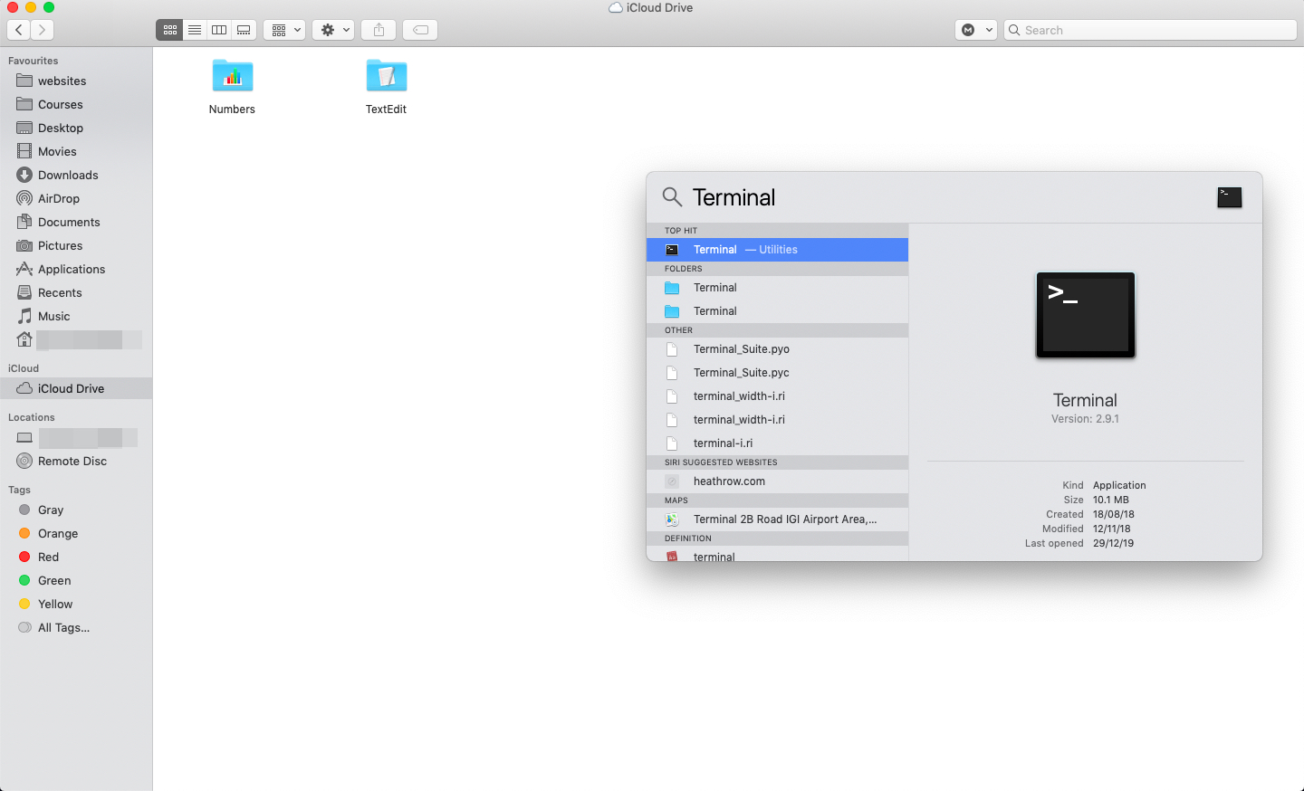Select Terminal 2B Road IGI Airport map result
The width and height of the screenshot is (1304, 791).
click(777, 519)
